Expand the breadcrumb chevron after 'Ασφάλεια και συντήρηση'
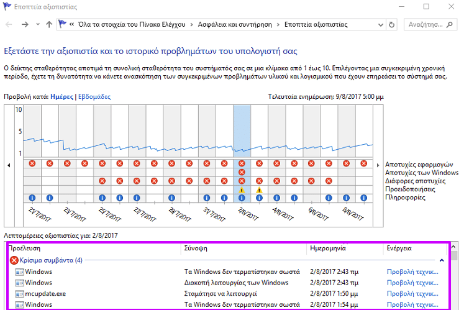Viewport: 464px width, 310px height. pyautogui.click(x=278, y=25)
